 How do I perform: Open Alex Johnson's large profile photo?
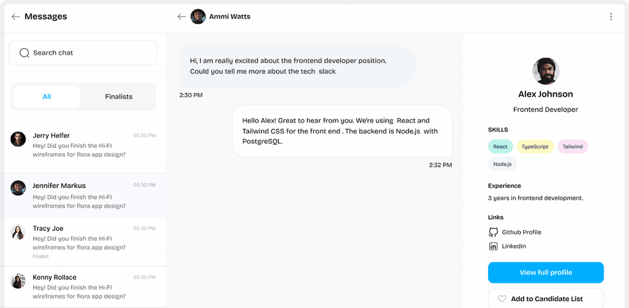point(545,71)
